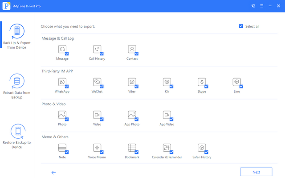Screen dimensions: 285x178
Task: Toggle the Calendar & Reminder checkbox
Action: 171,152
